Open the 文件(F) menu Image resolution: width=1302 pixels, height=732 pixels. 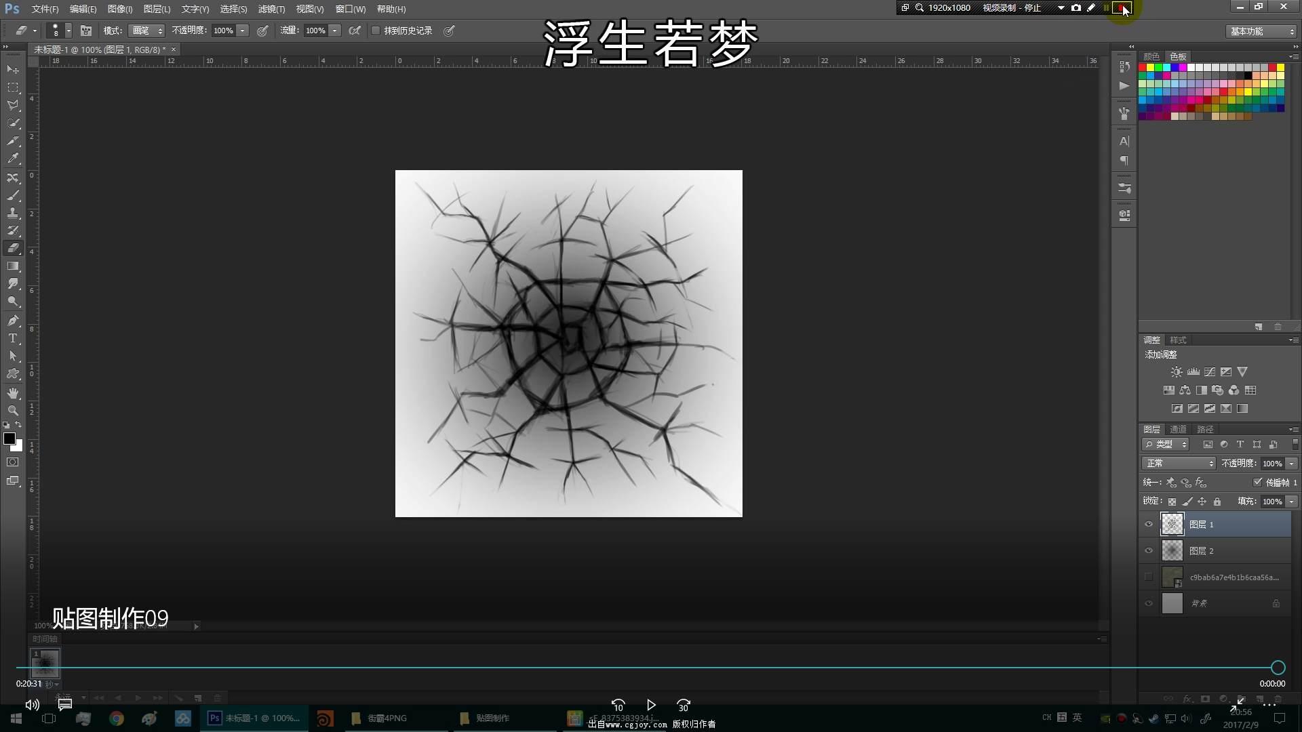click(x=45, y=9)
